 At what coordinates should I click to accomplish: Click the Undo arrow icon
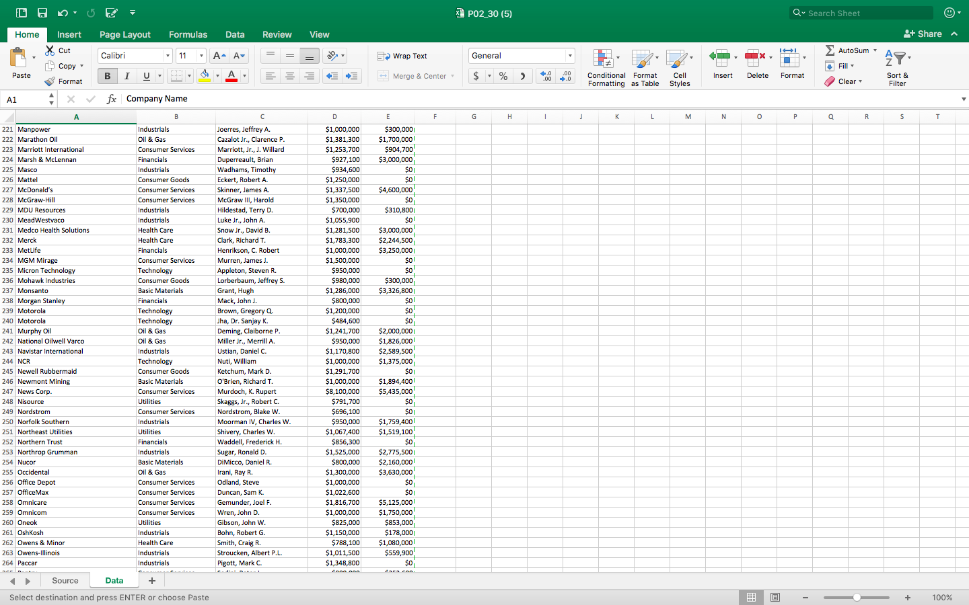pos(63,13)
